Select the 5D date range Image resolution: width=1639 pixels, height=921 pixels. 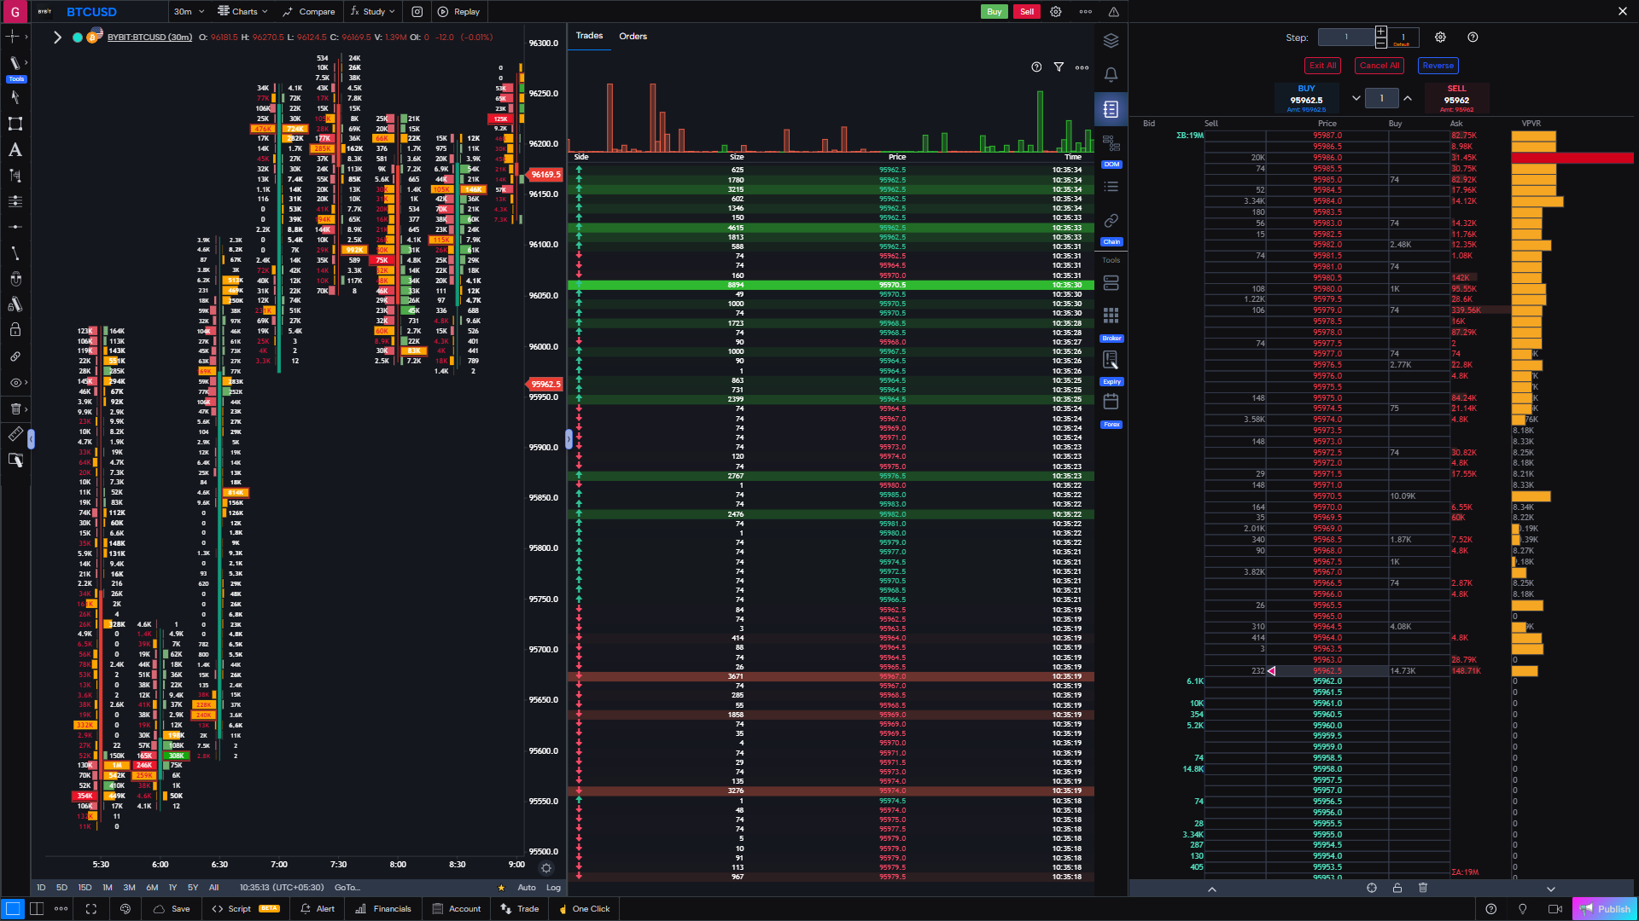(x=61, y=888)
